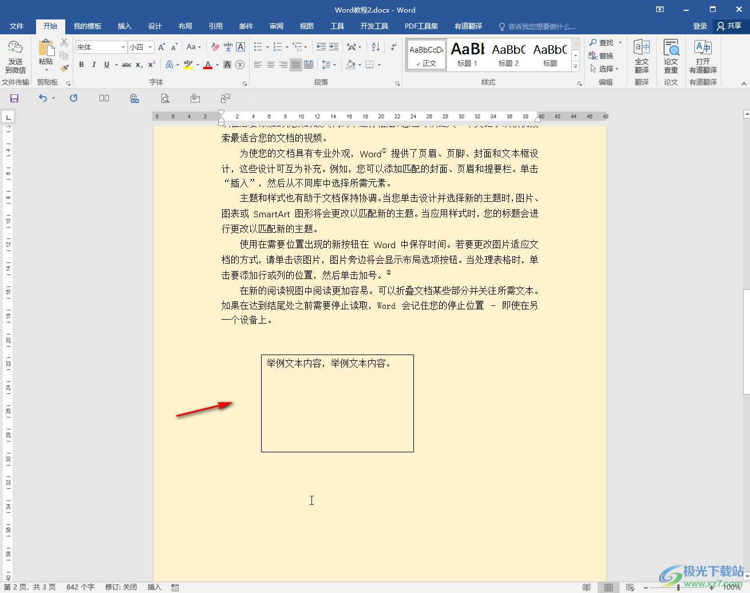Click the Distributed alignment icon

click(x=309, y=65)
